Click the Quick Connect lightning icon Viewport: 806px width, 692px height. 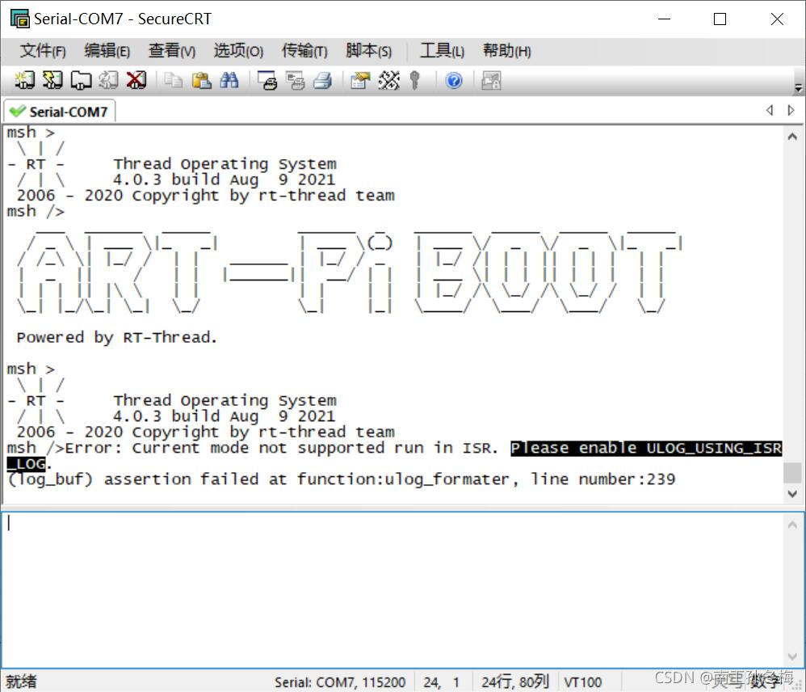point(52,80)
